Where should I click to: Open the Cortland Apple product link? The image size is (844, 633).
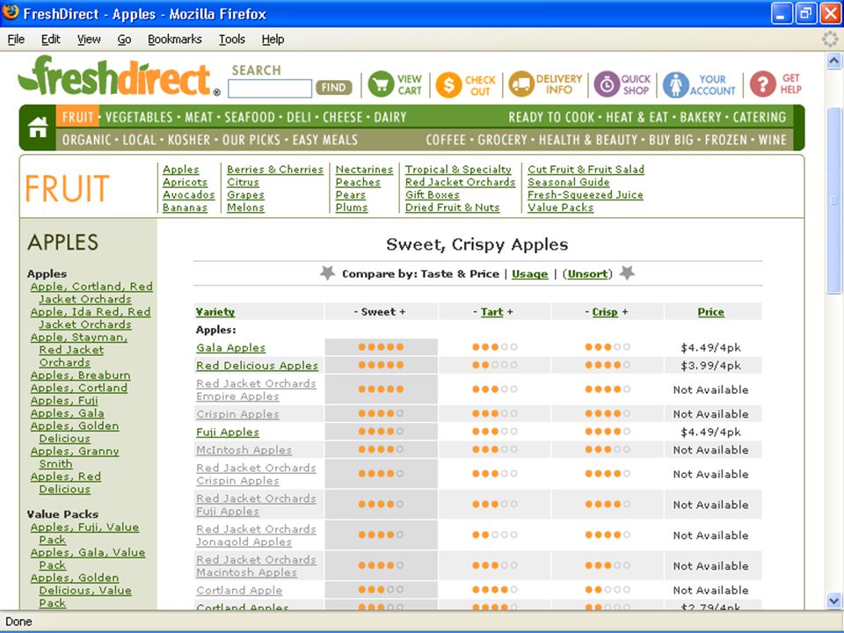(x=239, y=591)
